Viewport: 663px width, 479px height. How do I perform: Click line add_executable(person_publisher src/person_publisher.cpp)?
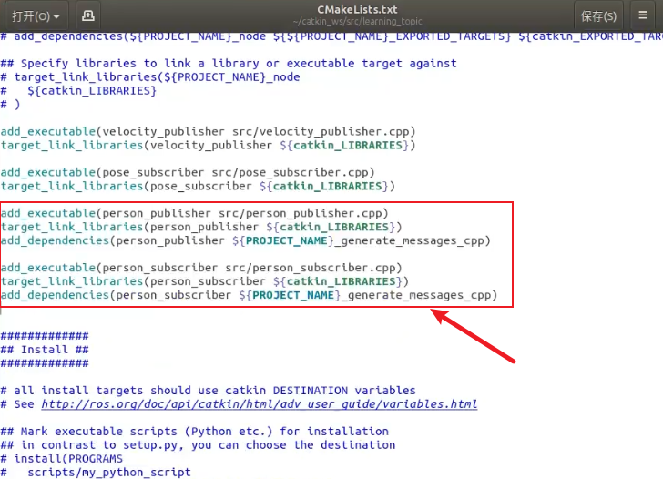195,213
